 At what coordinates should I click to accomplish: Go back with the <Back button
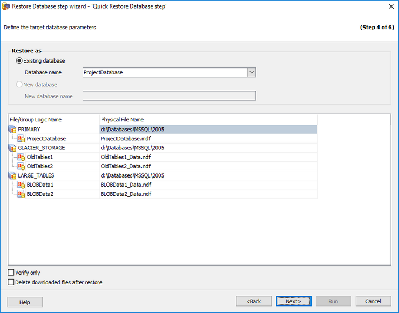coord(254,301)
